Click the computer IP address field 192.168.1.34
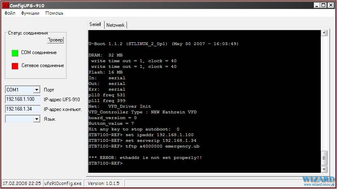337x189 pixels. [23, 109]
